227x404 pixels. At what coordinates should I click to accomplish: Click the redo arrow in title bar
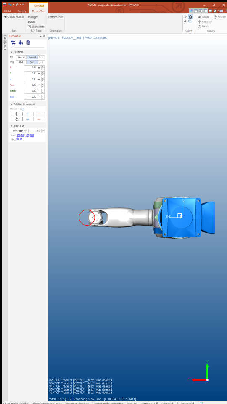17,5
